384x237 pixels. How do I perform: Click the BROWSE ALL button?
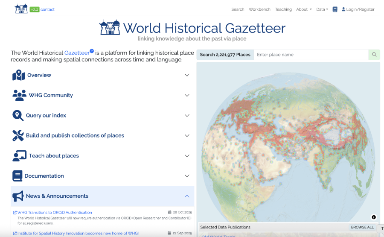point(362,227)
